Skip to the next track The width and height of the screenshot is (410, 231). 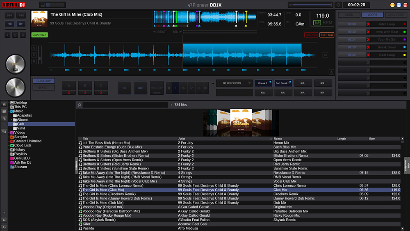click(21, 15)
